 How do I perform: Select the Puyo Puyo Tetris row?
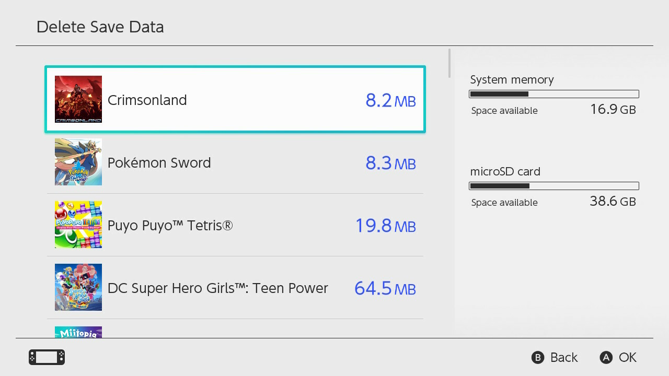click(x=235, y=225)
